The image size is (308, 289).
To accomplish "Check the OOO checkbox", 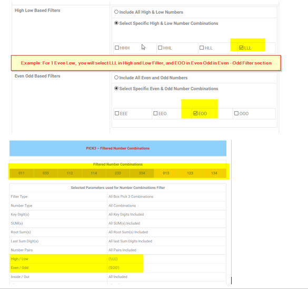I will [236, 113].
